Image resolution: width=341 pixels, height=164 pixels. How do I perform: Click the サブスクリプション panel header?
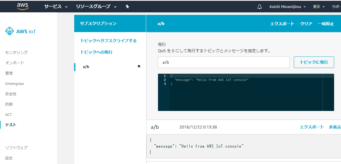[110, 24]
